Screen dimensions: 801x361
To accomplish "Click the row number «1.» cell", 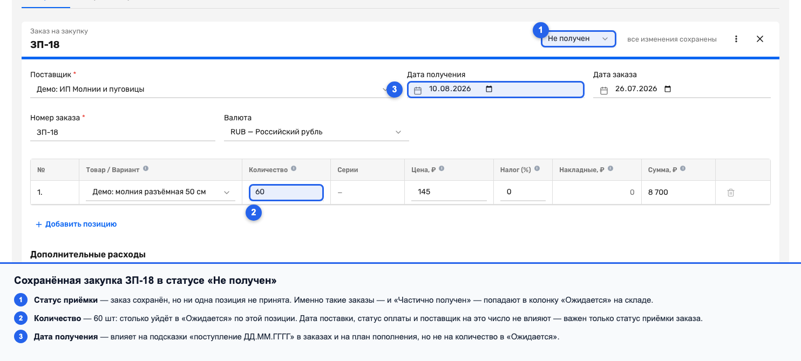I will click(x=55, y=192).
